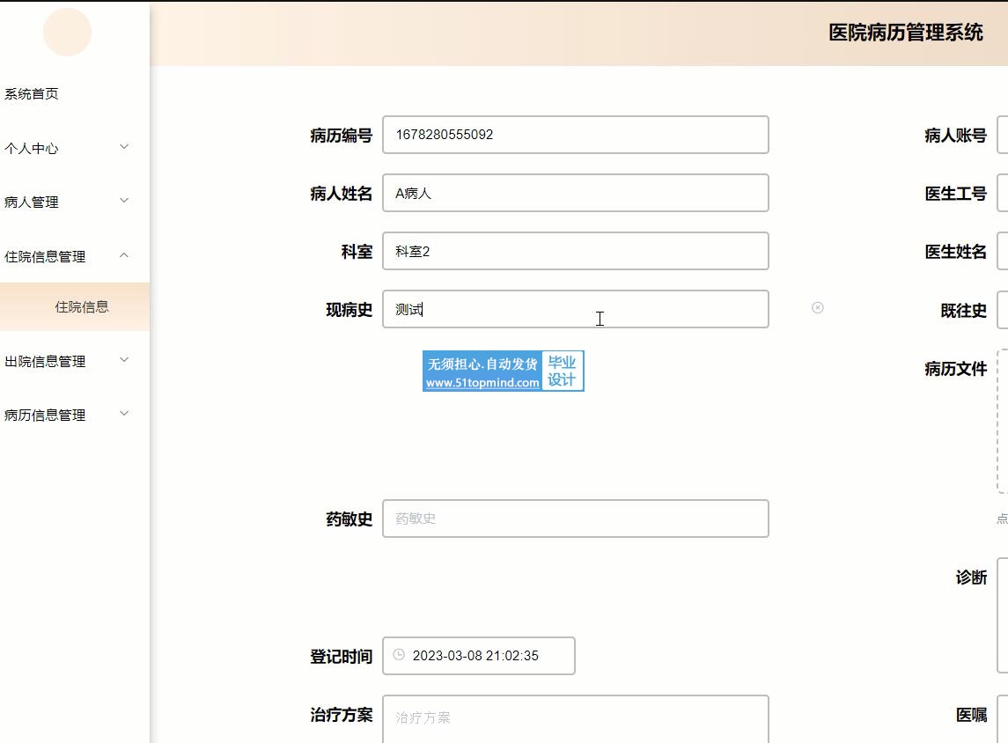Expand the 出院信息管理 menu chevron
This screenshot has width=1008, height=743.
[124, 360]
